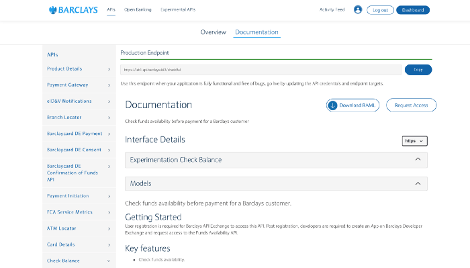Click the Request Access button
The height and width of the screenshot is (268, 470).
pos(411,105)
